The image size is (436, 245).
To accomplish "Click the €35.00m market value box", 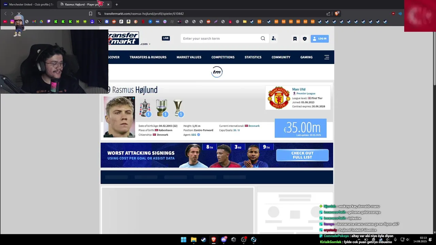I will pos(300,128).
